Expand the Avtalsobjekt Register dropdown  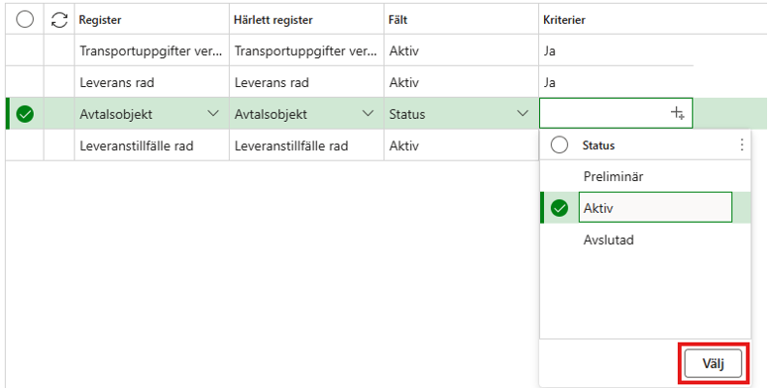click(213, 114)
